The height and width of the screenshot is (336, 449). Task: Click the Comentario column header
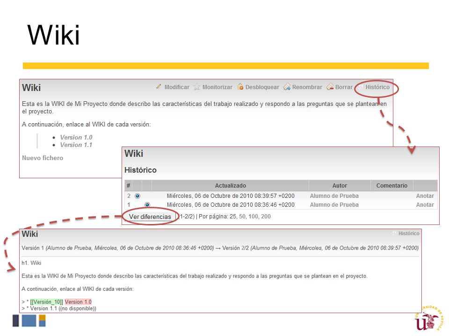392,186
